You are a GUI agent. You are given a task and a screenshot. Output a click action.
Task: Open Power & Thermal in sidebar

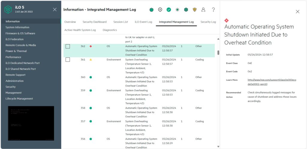pos(16,51)
